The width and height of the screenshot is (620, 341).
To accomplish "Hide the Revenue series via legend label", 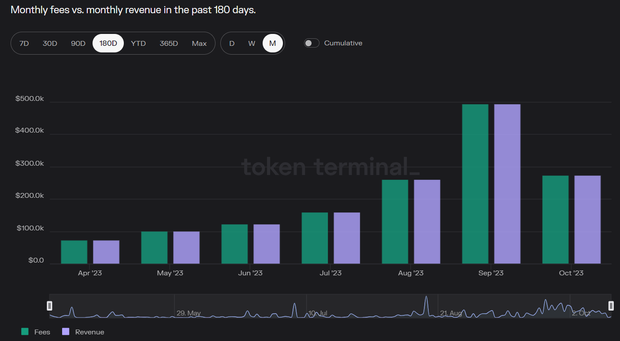I will click(x=89, y=332).
